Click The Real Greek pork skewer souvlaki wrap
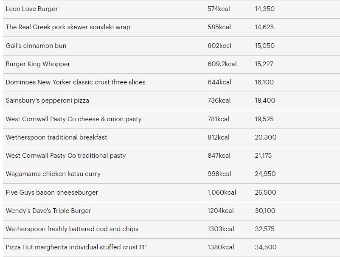Screen dimensions: 340x257 (68, 27)
